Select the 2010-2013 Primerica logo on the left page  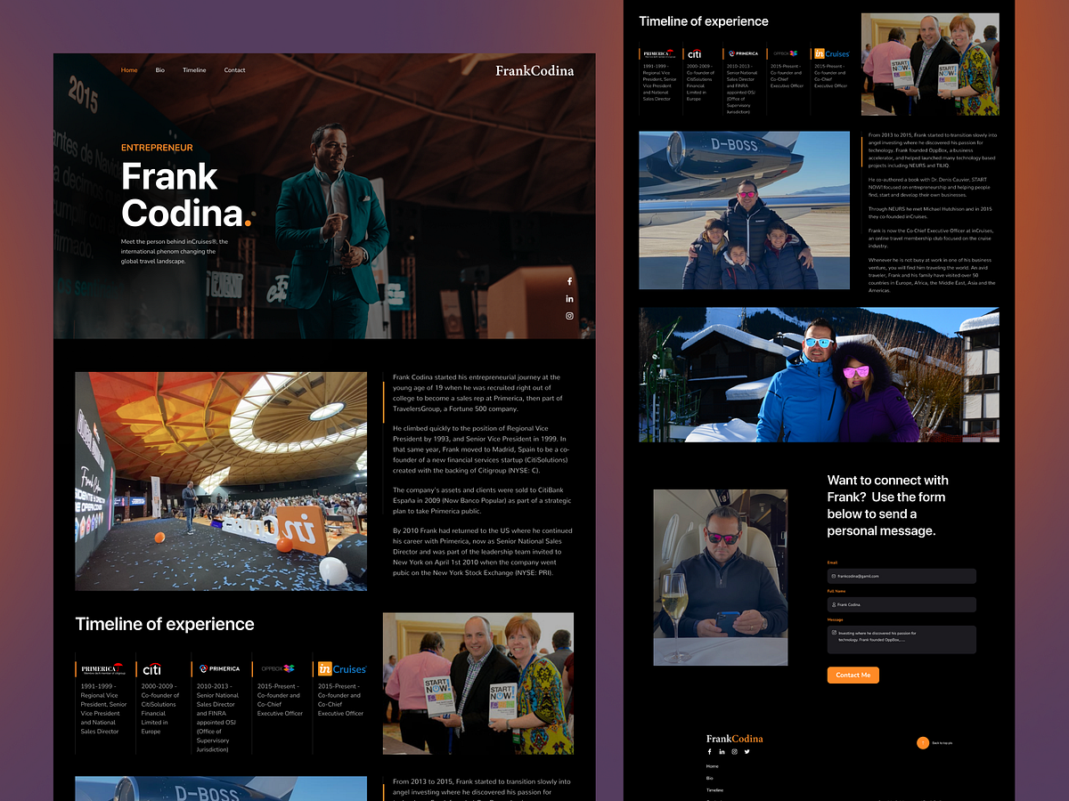[x=219, y=668]
